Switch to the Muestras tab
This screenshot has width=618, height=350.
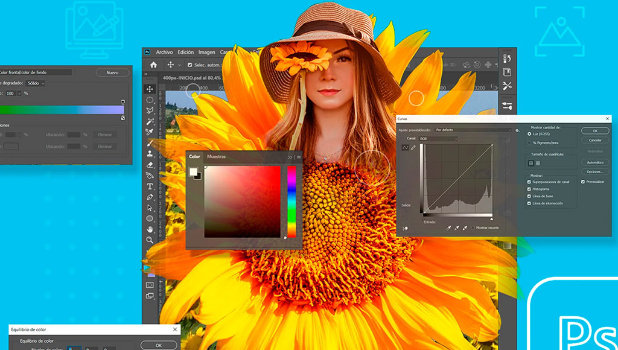[217, 156]
